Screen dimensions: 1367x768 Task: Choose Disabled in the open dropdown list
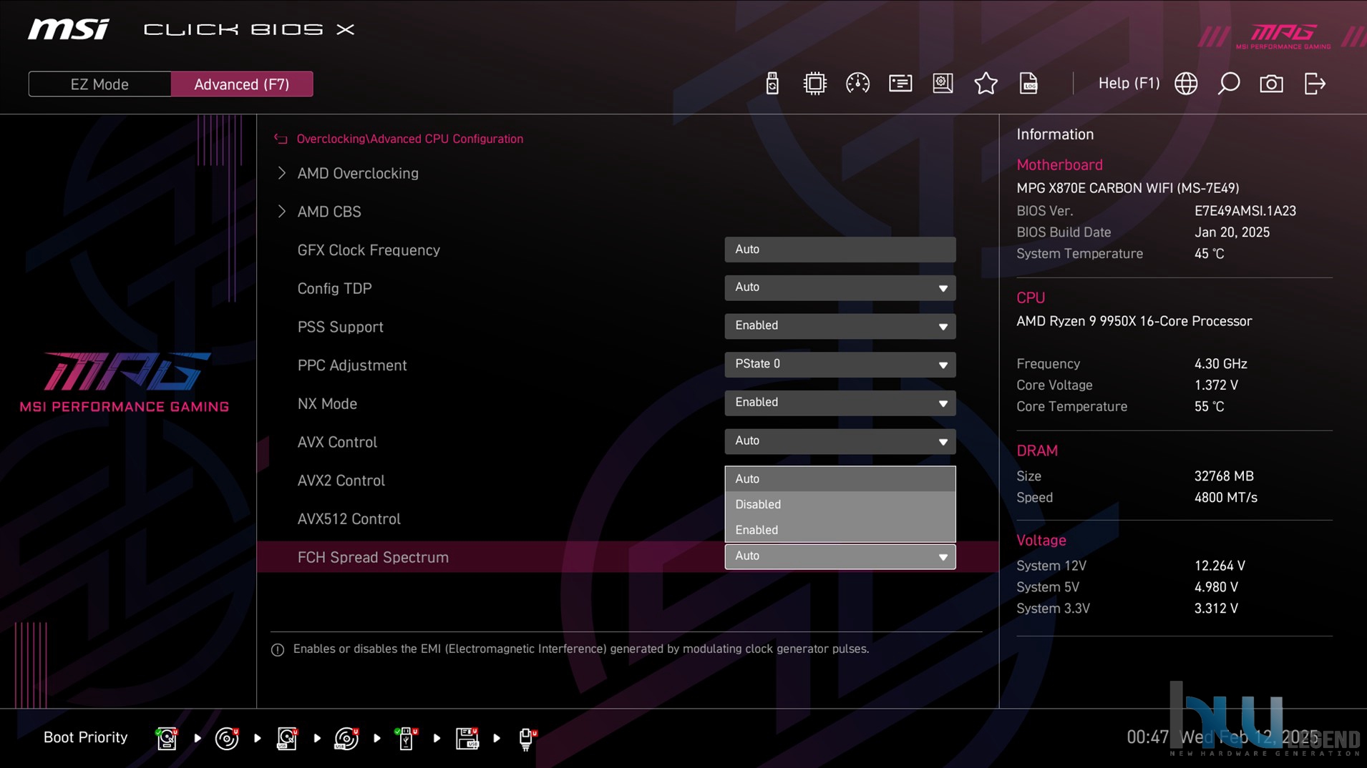point(840,504)
